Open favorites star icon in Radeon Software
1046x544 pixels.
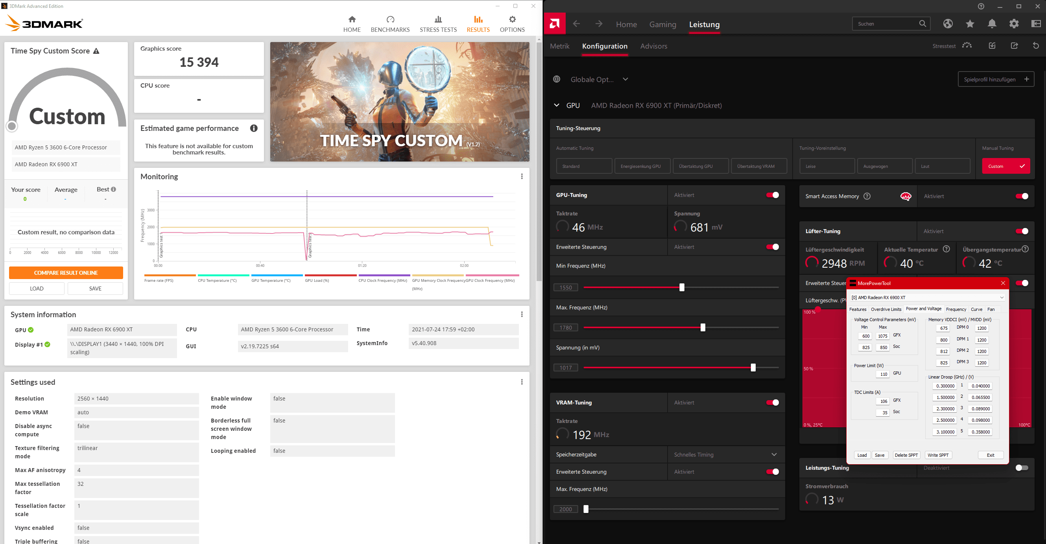(970, 24)
